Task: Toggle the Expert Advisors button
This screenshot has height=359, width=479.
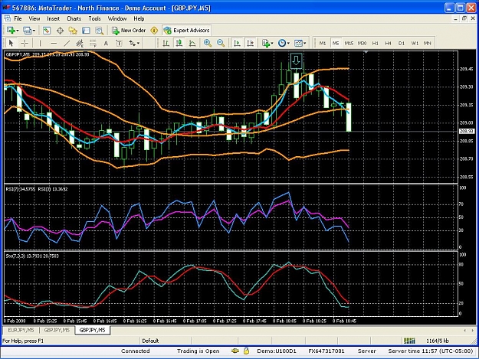Action: click(x=187, y=30)
